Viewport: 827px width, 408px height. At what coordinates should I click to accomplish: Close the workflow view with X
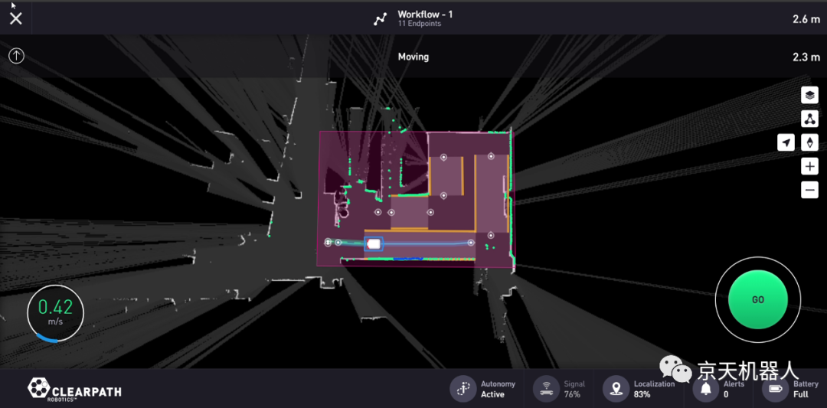point(16,18)
